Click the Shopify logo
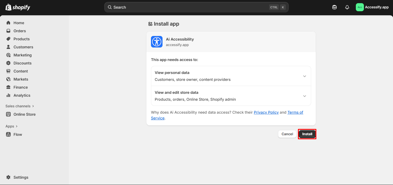 point(18,7)
